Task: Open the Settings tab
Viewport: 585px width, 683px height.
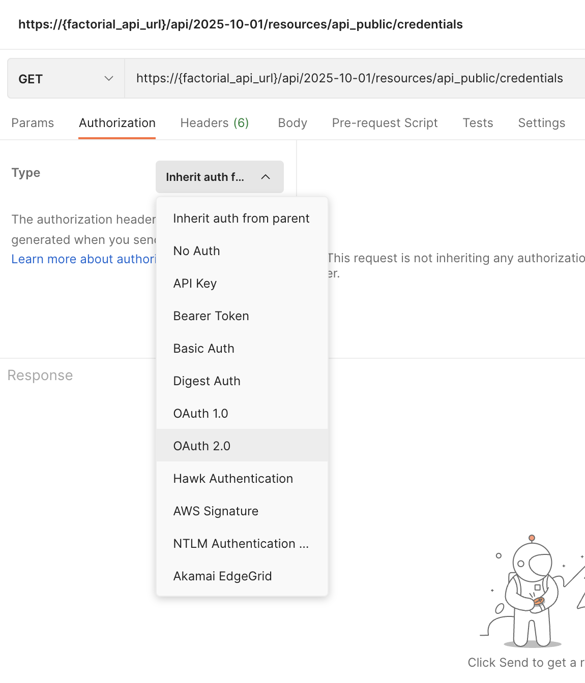Action: [x=541, y=123]
